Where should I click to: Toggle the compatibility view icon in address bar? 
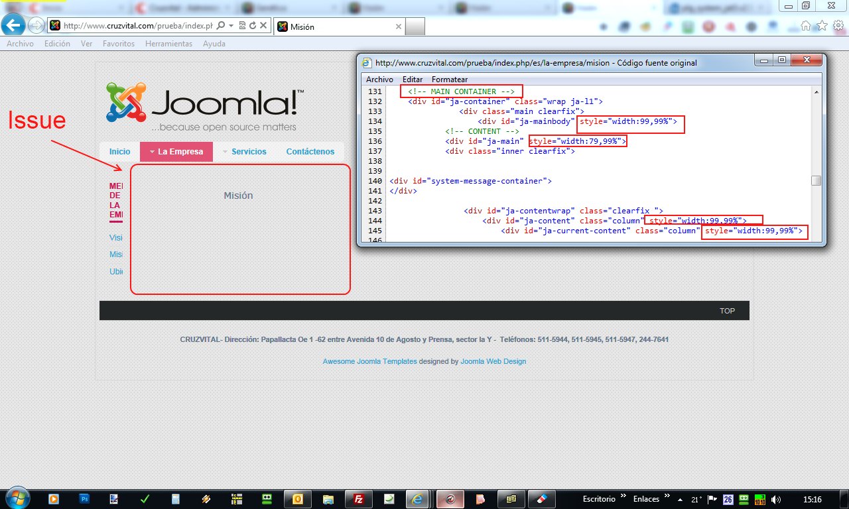242,26
